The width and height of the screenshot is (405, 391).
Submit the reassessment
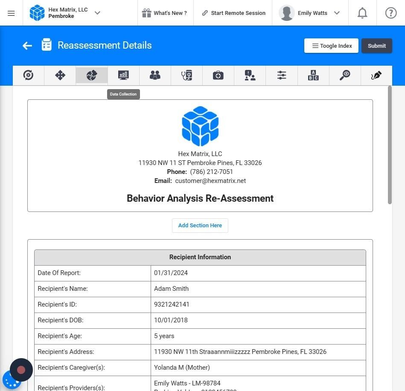click(x=376, y=46)
